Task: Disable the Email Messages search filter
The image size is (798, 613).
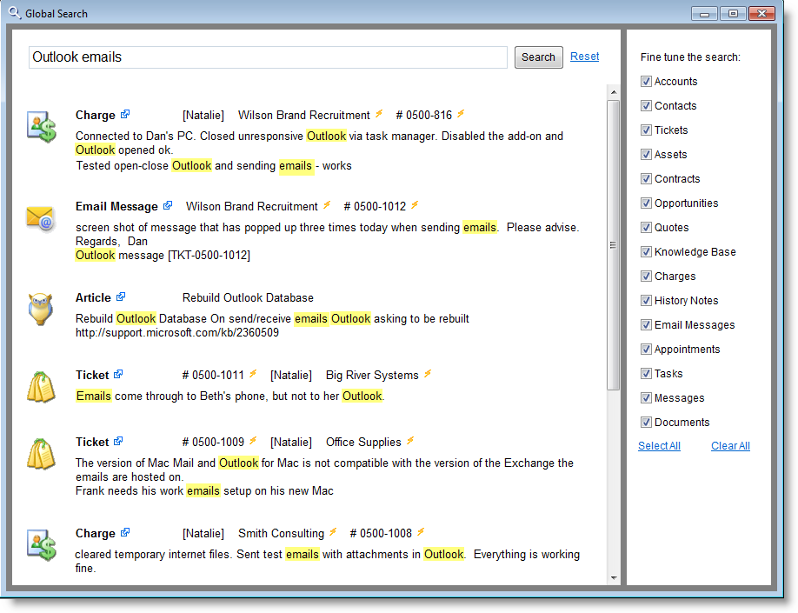Action: click(646, 325)
